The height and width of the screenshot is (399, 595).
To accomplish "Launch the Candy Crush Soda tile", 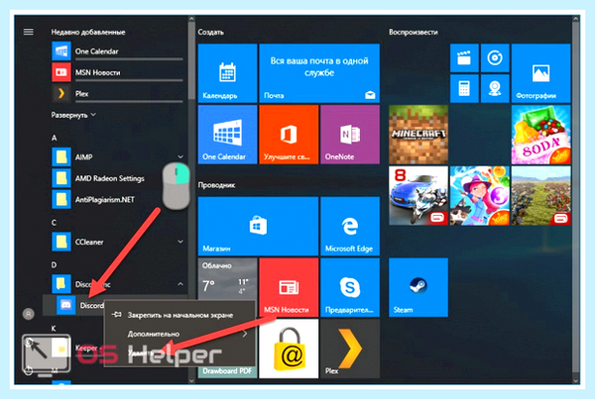I will (x=540, y=135).
